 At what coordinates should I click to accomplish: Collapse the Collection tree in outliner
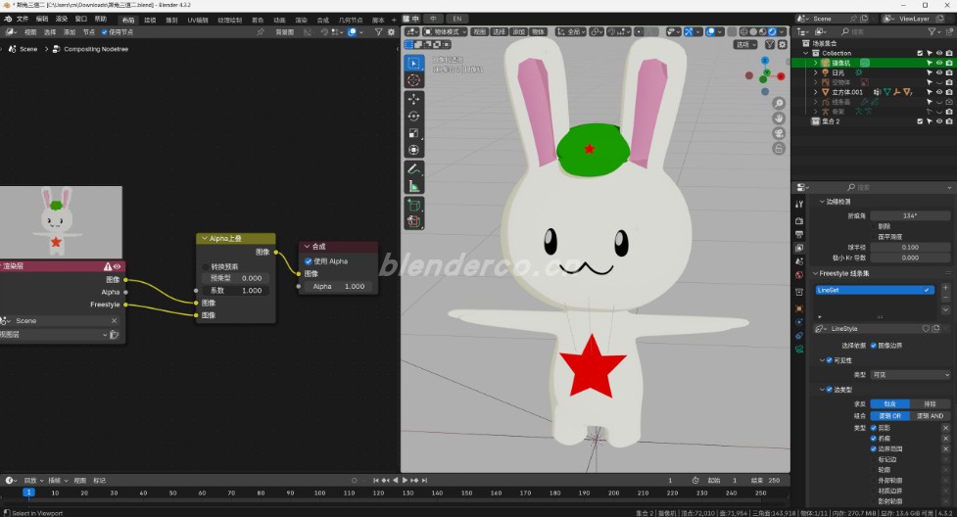click(806, 53)
